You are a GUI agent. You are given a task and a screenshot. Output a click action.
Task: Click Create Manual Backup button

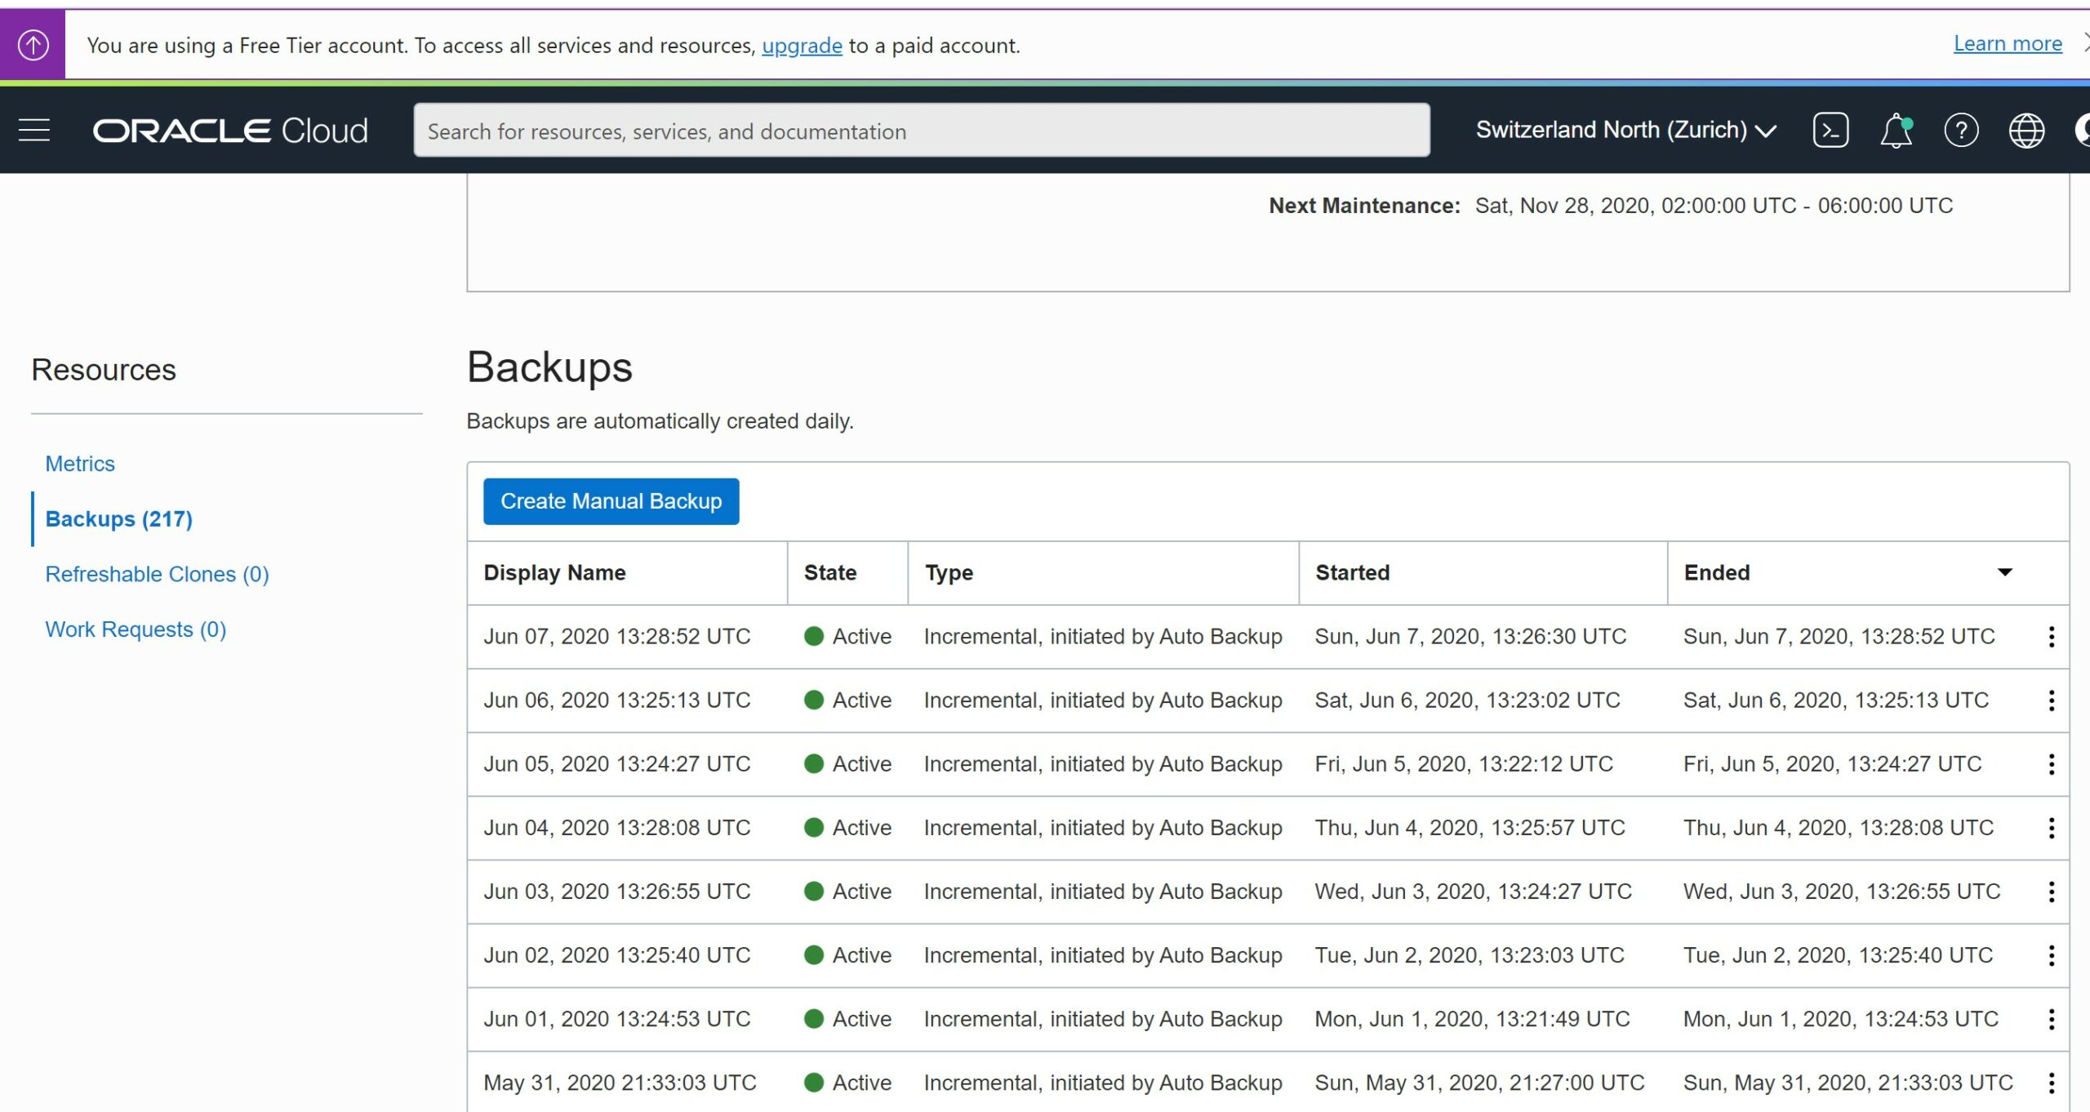tap(611, 501)
